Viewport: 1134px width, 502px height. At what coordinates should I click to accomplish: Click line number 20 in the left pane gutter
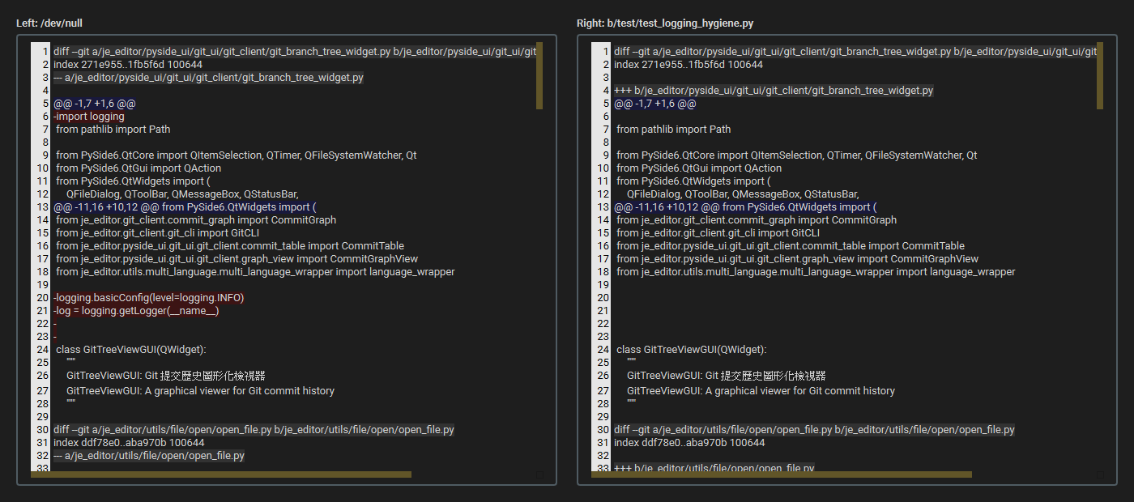[44, 298]
